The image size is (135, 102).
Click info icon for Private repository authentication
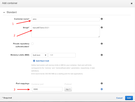pos(102,44)
